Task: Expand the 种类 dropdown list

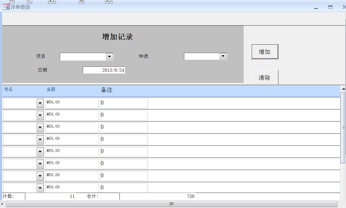Action: pyautogui.click(x=223, y=56)
